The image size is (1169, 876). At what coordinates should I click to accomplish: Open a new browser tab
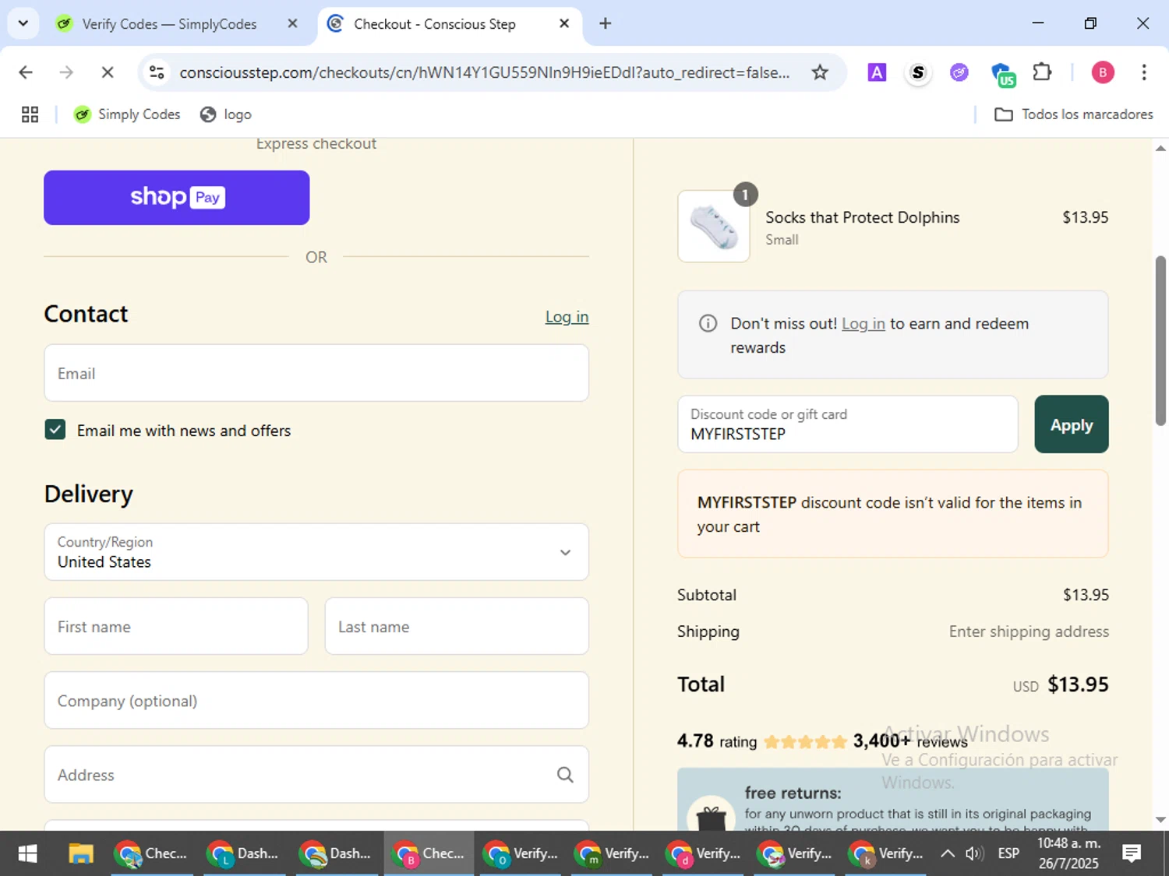pos(605,23)
